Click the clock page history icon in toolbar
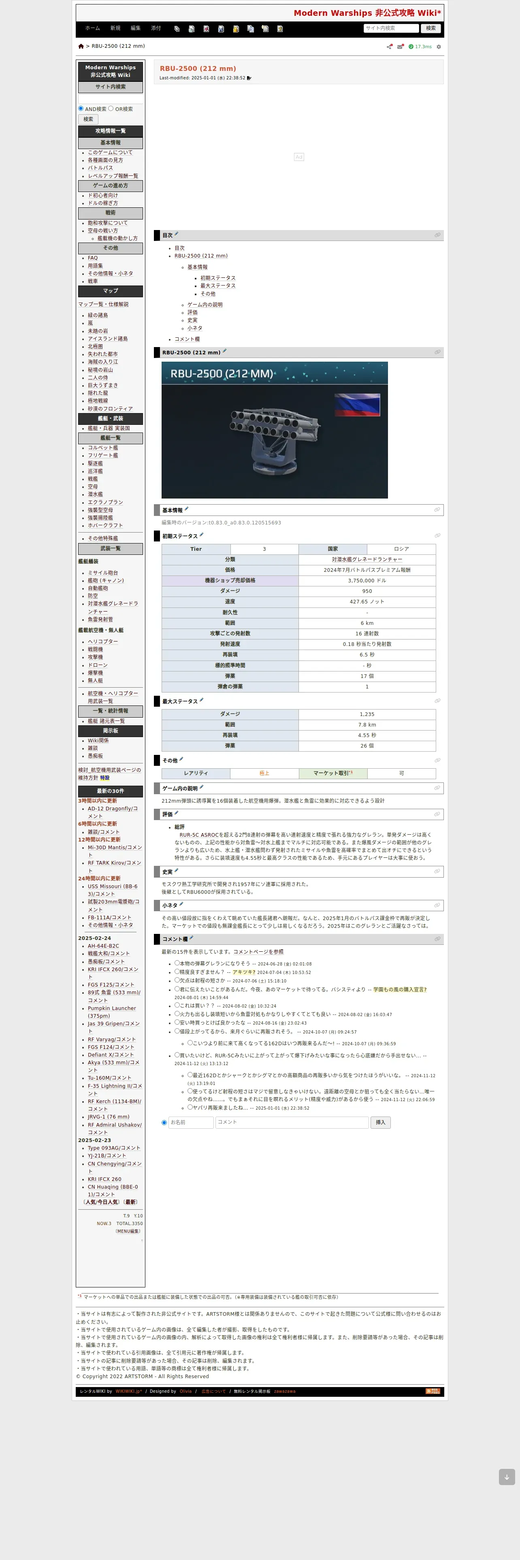This screenshot has width=520, height=1560. pyautogui.click(x=191, y=28)
